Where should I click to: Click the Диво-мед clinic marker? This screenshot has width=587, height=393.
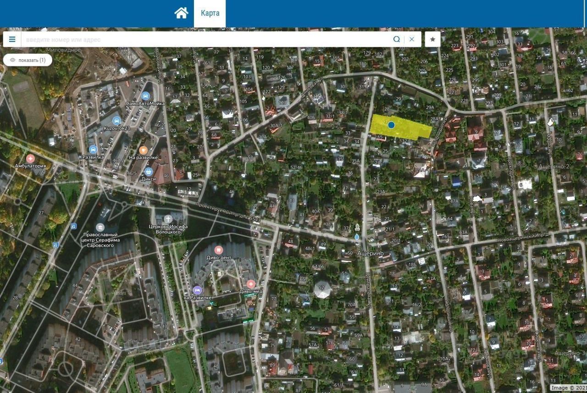click(250, 284)
